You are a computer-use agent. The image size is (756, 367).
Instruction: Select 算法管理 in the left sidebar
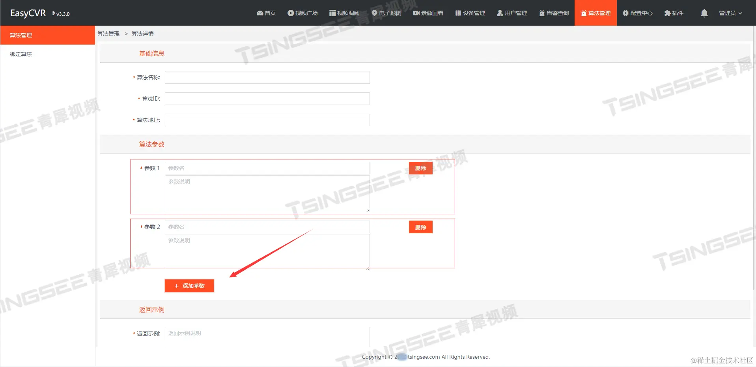[47, 35]
